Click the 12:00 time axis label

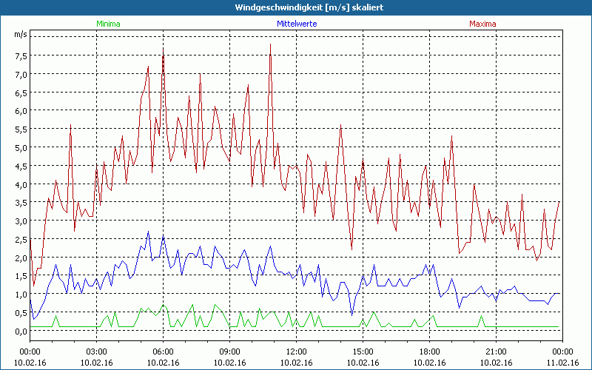pyautogui.click(x=297, y=351)
